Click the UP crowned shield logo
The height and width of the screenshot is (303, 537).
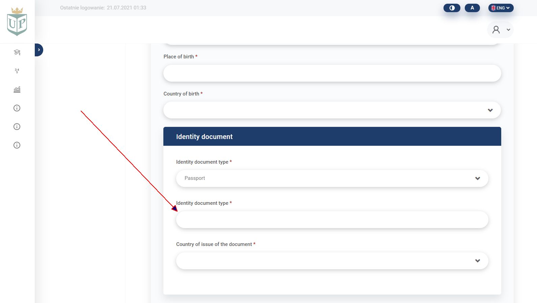(17, 21)
